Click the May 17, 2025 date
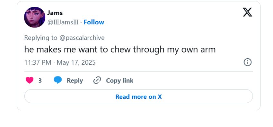This screenshot has height=127, width=273. pos(76,62)
